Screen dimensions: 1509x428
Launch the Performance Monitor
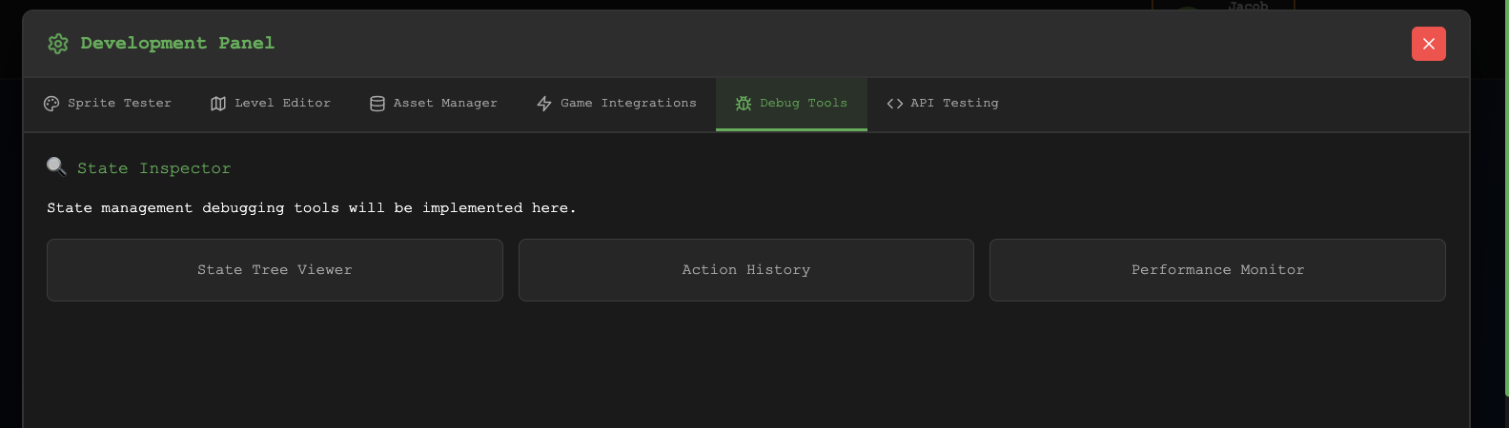[1217, 270]
